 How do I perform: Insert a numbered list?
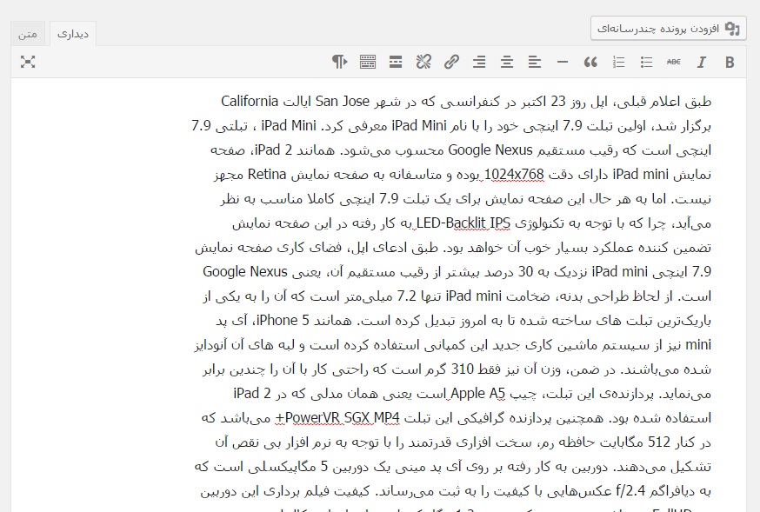618,62
